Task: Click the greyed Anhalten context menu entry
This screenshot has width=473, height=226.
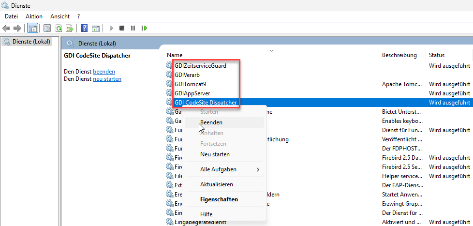Action: pos(224,133)
